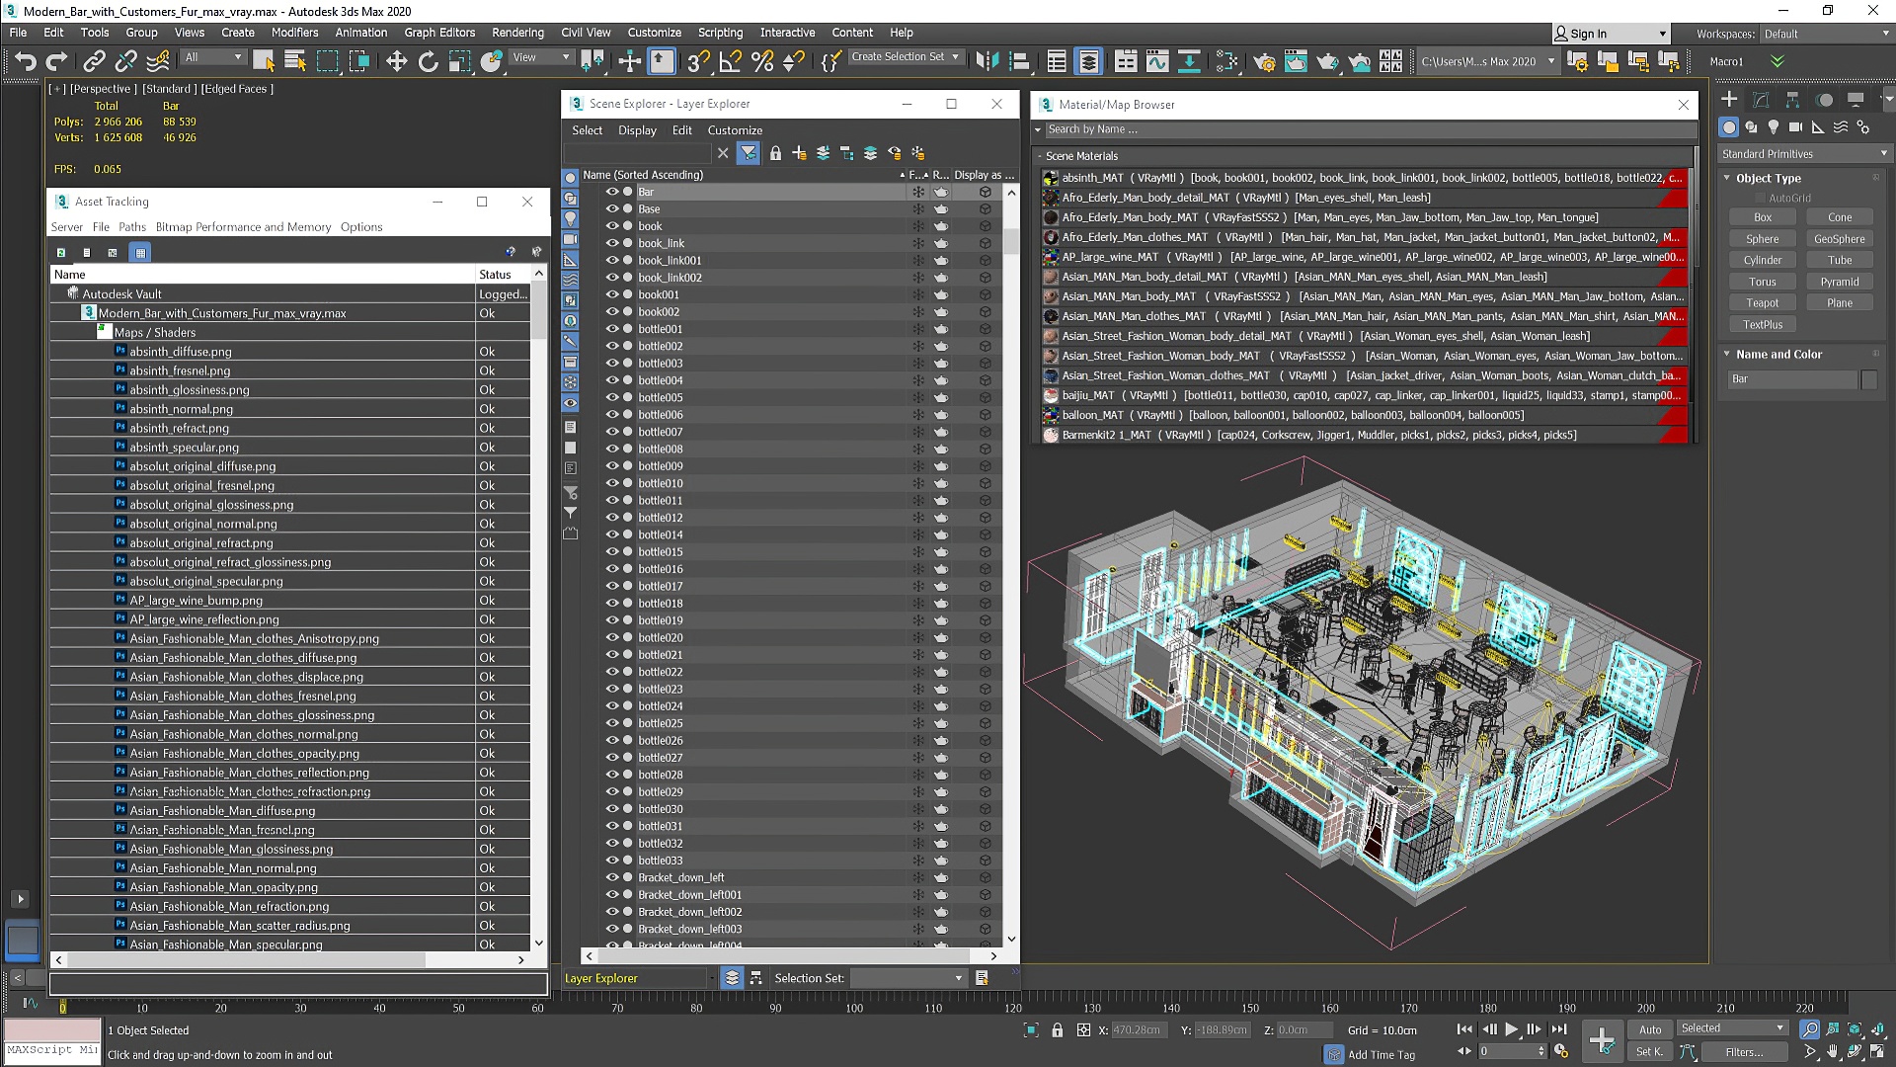Click the Undo arrow icon
Screen dimensions: 1896x1067
[25, 61]
